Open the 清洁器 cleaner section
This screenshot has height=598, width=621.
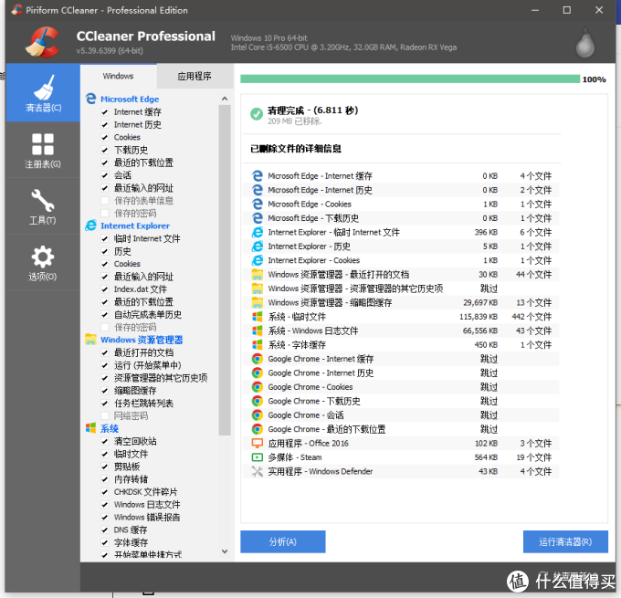point(43,93)
